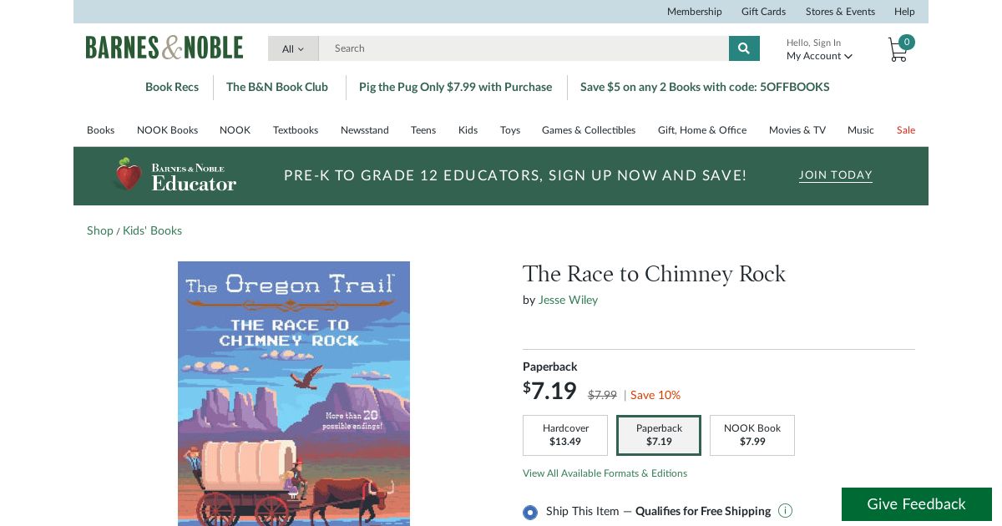Click the Barnes & Noble logo
Viewport: 1002px width, 526px height.
coord(164,48)
